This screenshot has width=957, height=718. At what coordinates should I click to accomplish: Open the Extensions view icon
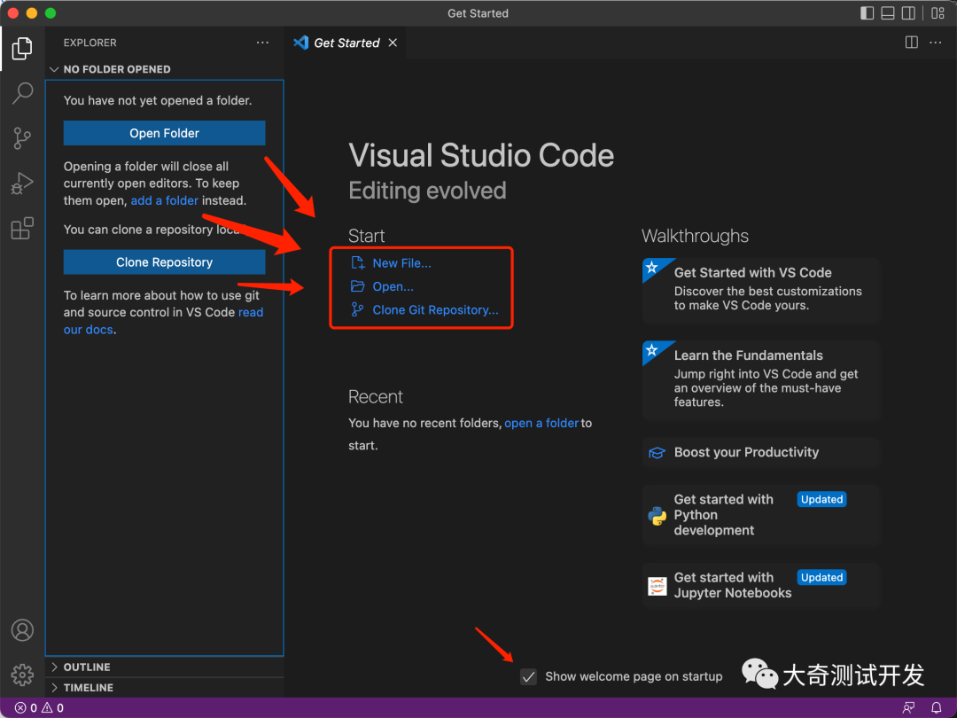pos(22,229)
